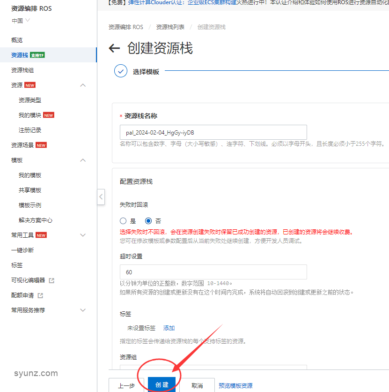This screenshot has height=392, width=389.
Task: Open 共享模板 under 模板
Action: [x=30, y=190]
